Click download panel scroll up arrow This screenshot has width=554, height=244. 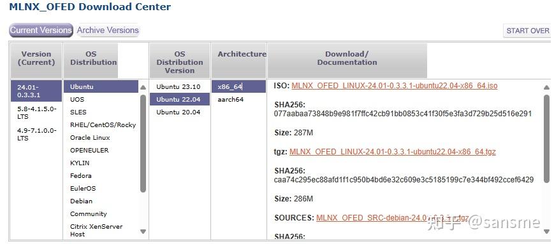point(546,87)
